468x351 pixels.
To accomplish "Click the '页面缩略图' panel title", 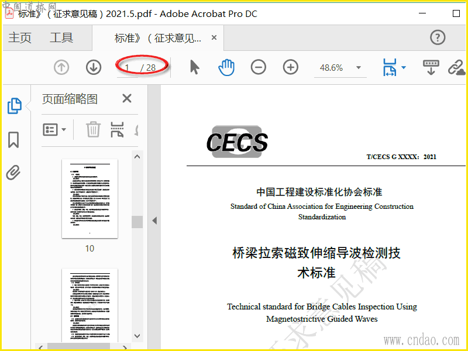I will [70, 99].
